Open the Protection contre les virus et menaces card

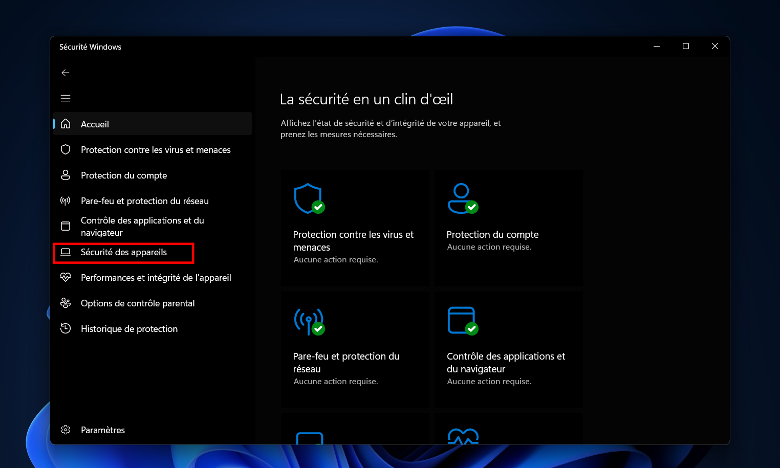355,229
